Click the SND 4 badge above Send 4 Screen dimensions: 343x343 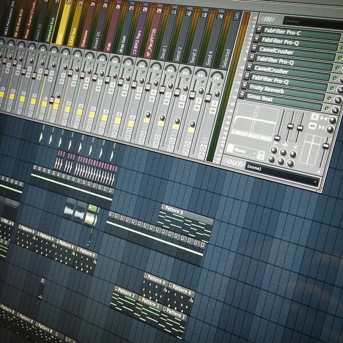click(220, 15)
